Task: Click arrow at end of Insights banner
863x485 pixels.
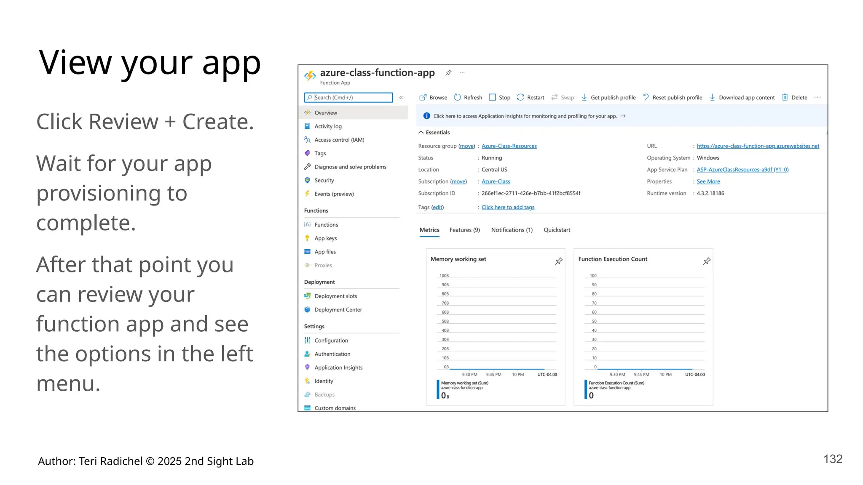Action: [623, 116]
